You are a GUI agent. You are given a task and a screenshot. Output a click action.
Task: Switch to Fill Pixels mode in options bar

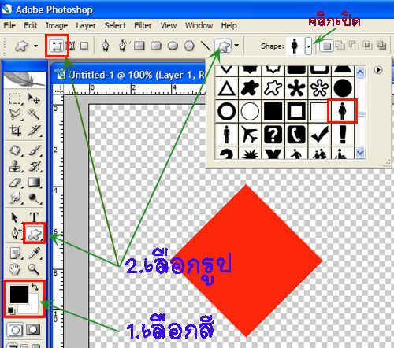point(84,46)
